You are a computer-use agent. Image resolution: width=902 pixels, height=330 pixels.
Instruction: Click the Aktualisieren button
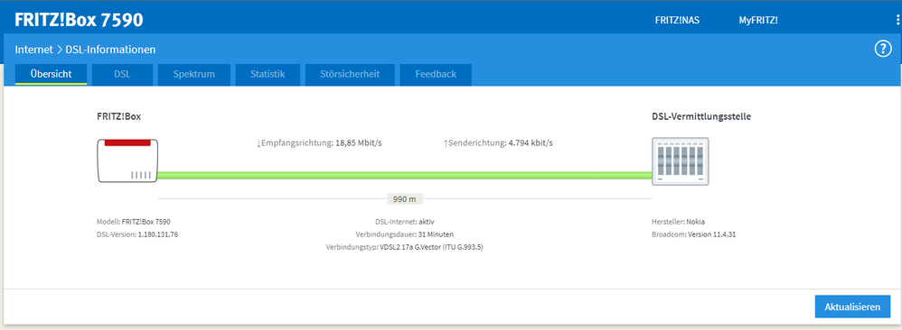(x=852, y=307)
